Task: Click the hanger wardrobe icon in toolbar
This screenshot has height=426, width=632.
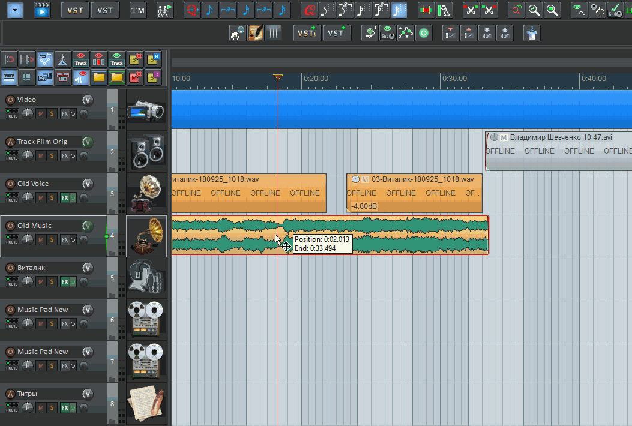Action: [531, 33]
